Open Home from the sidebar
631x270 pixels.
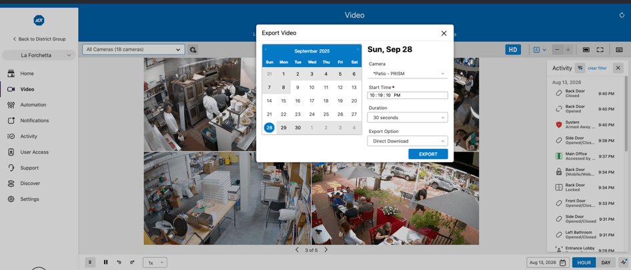(27, 73)
